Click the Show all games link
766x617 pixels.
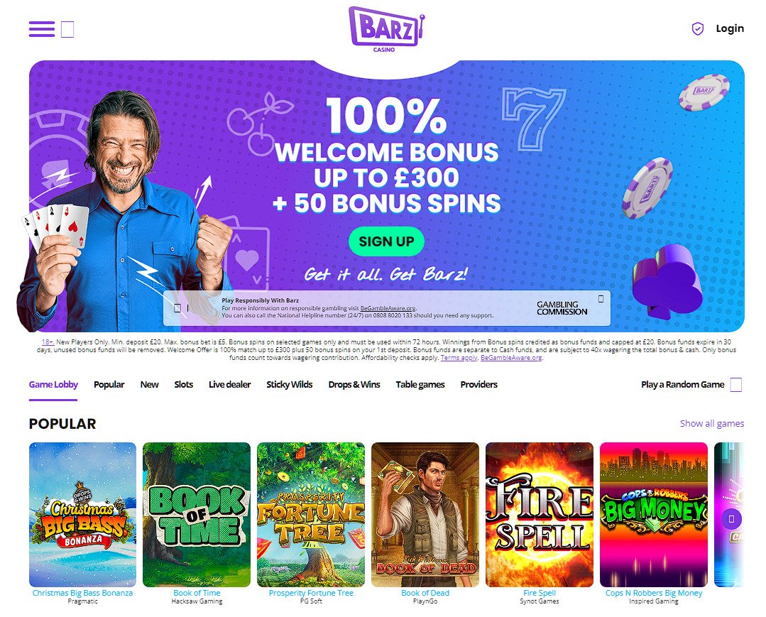click(x=712, y=424)
